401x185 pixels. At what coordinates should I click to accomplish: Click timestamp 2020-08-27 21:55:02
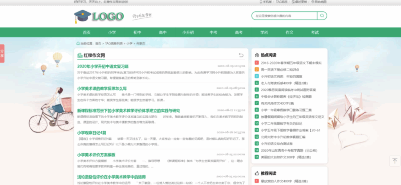(x=231, y=110)
